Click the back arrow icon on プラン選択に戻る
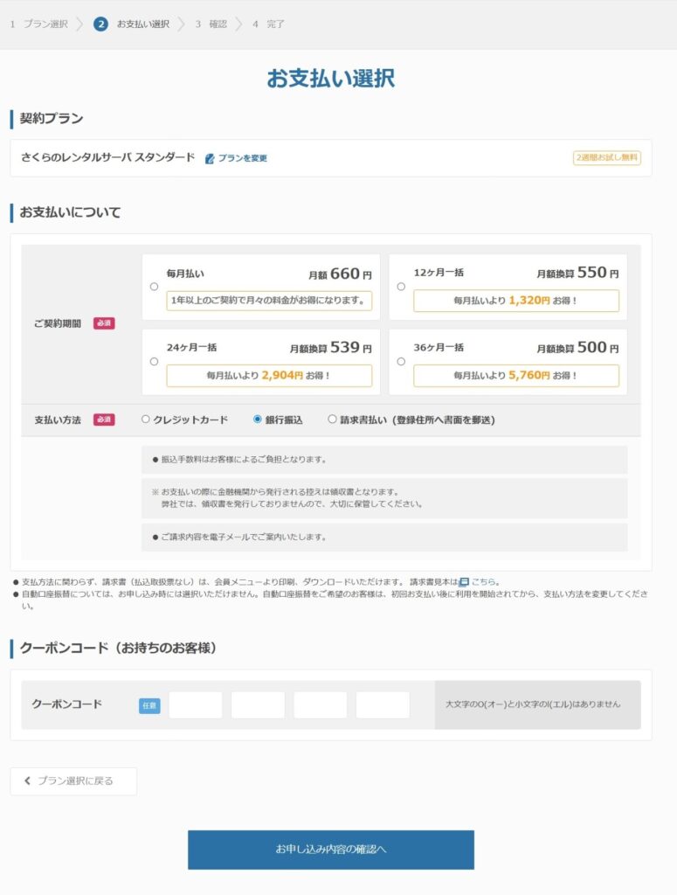This screenshot has height=895, width=677. point(27,781)
